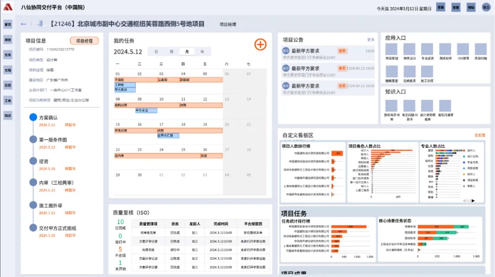Open the 协同设计 application icon
495x277 pixels.
pos(409,49)
